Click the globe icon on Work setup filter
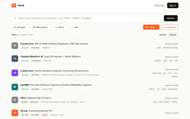 click(x=34, y=27)
